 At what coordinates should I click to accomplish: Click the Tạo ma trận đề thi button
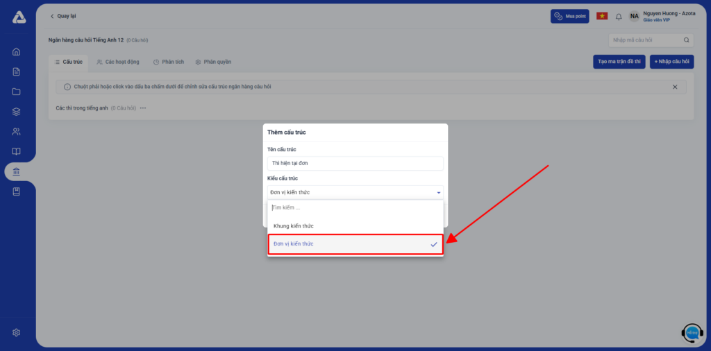click(x=619, y=62)
